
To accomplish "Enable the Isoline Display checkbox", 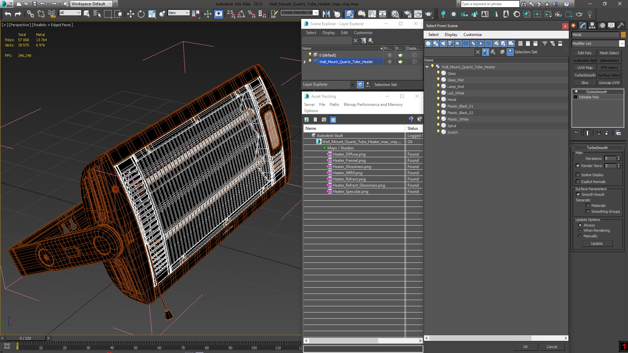I will point(578,175).
